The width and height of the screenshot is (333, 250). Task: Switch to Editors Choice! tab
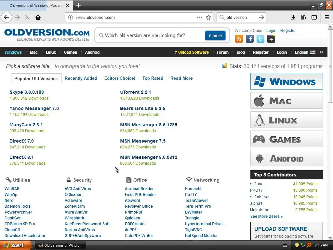[x=120, y=78]
